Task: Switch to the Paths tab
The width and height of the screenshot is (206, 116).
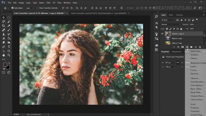Action: 171,15
